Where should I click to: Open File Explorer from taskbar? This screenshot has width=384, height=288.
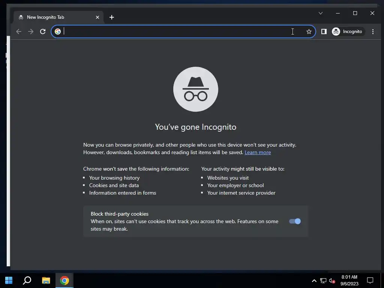click(46, 280)
